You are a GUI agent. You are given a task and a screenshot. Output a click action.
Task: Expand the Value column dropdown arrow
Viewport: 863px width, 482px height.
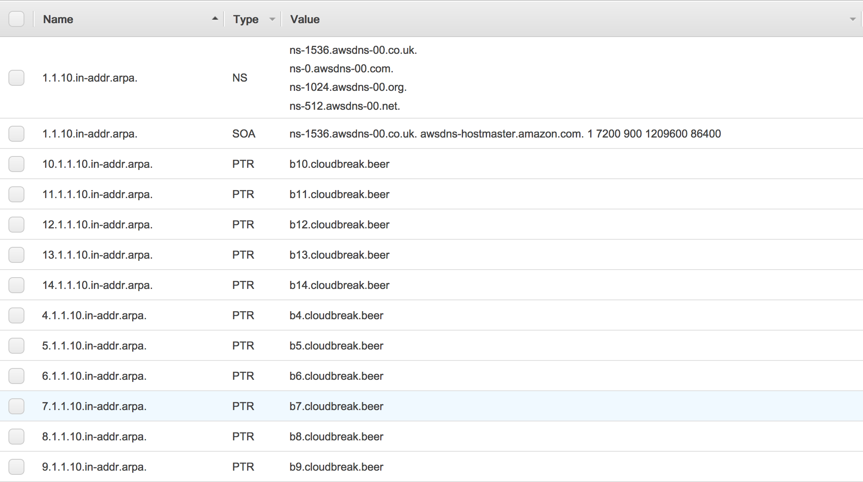[852, 19]
